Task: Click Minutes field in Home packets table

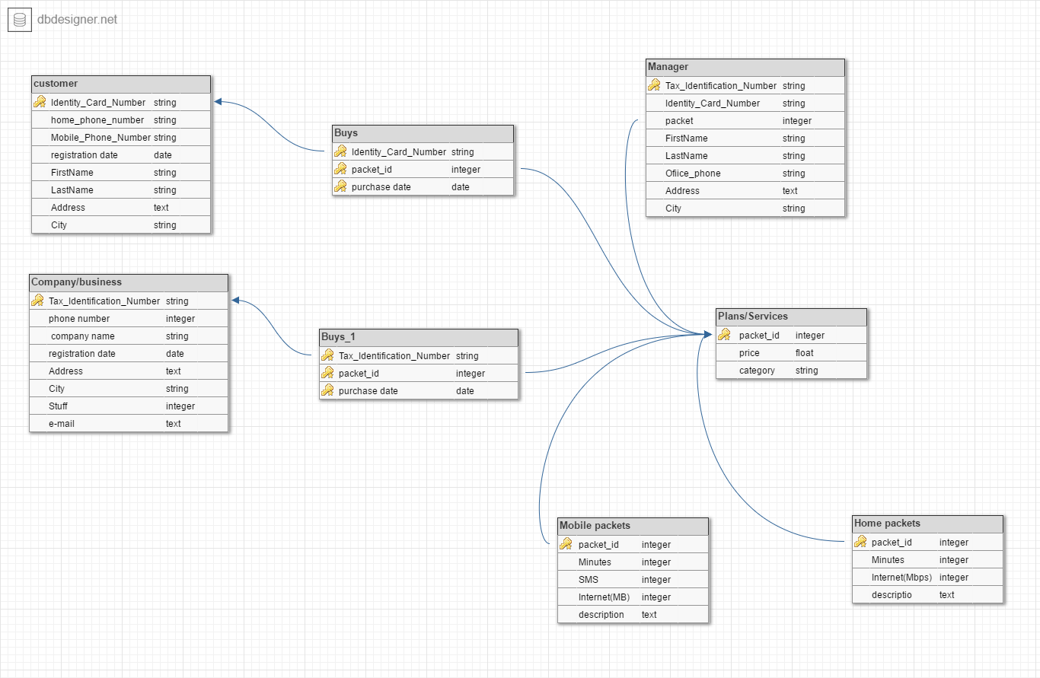Action: [x=928, y=560]
